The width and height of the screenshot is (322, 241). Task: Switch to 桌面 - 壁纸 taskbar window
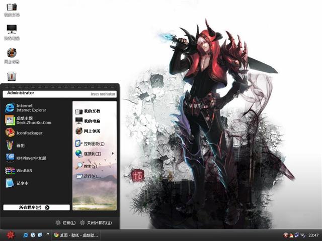[x=75, y=235]
